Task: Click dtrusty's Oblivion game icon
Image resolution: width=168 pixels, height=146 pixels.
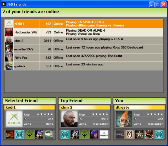Action: [130, 134]
